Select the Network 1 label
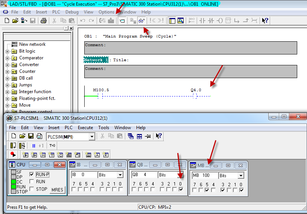Screen dimensions: 307x214 96,60
